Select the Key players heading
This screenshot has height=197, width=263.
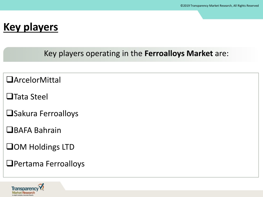coord(31,27)
